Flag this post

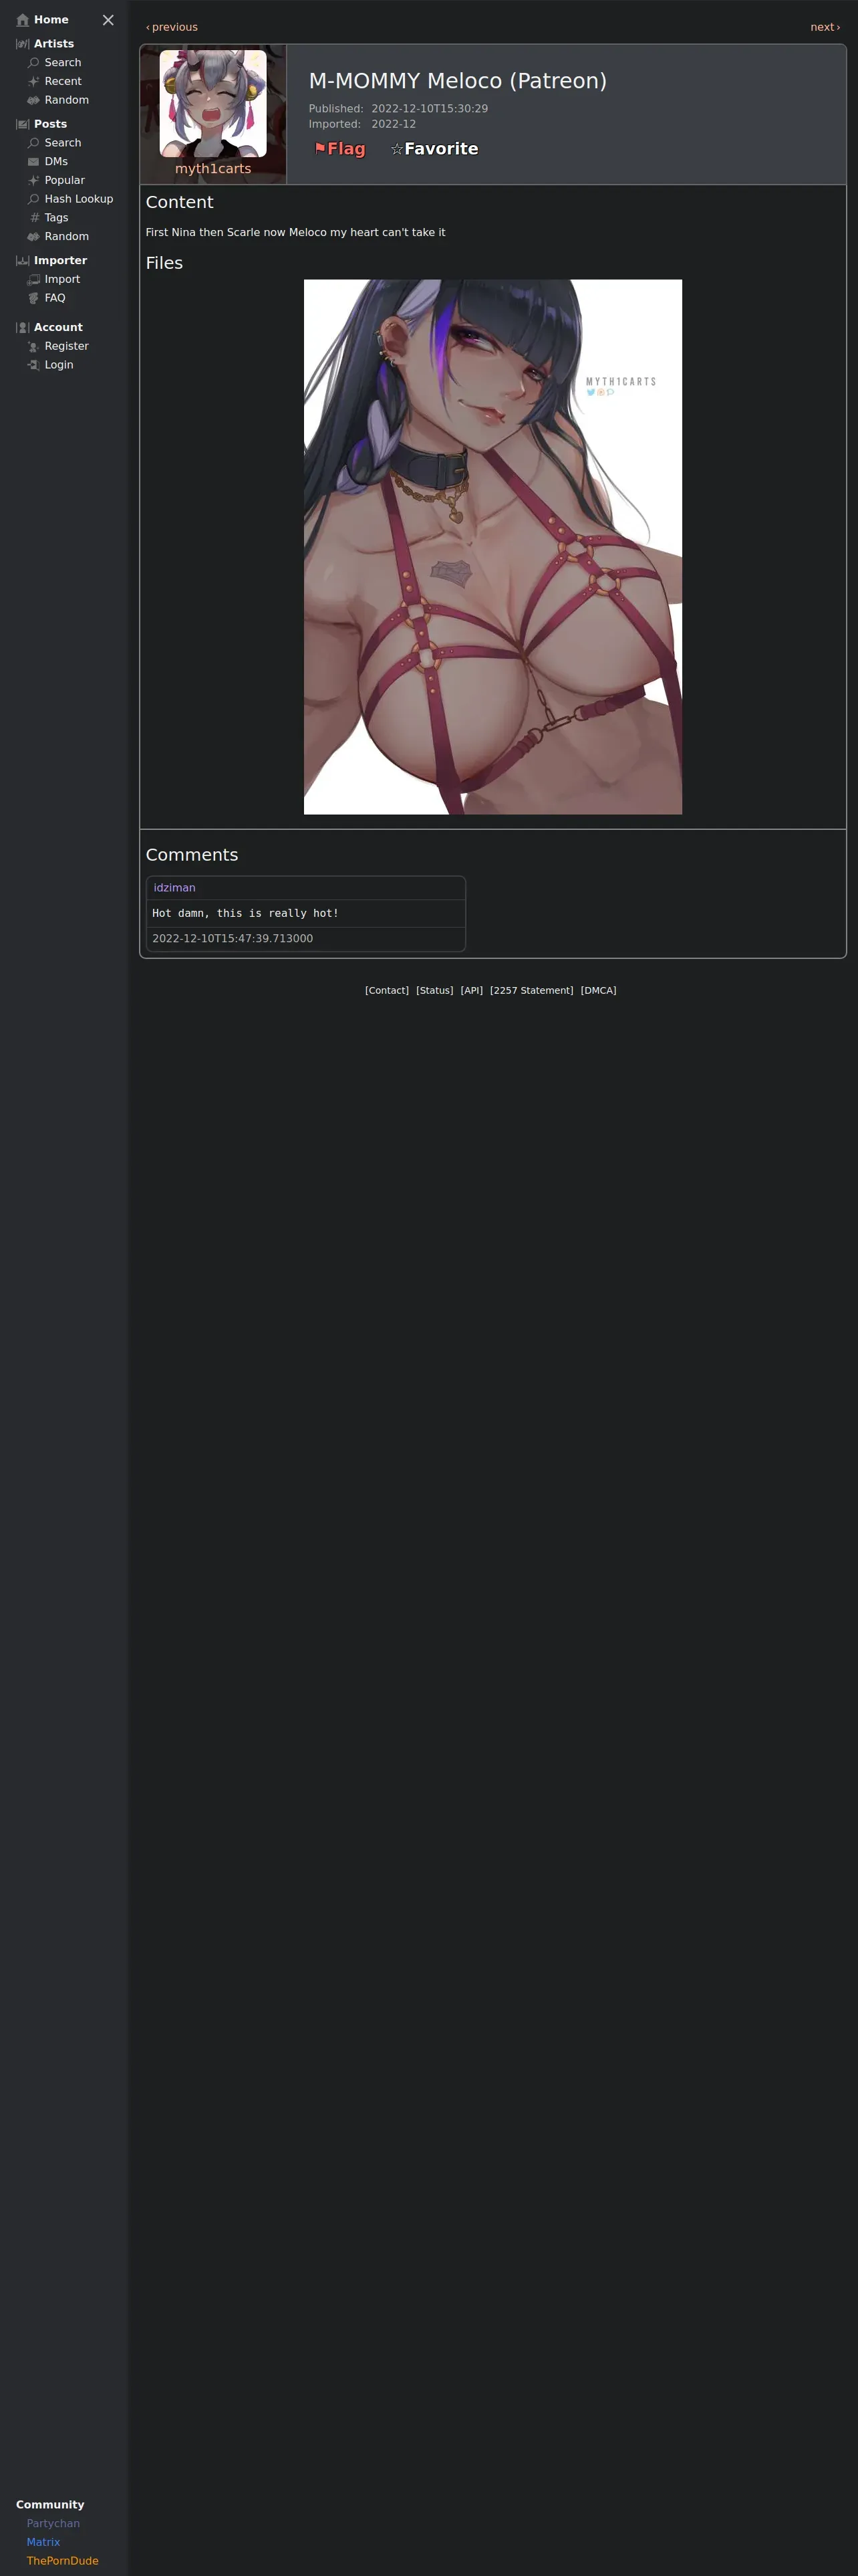point(339,149)
